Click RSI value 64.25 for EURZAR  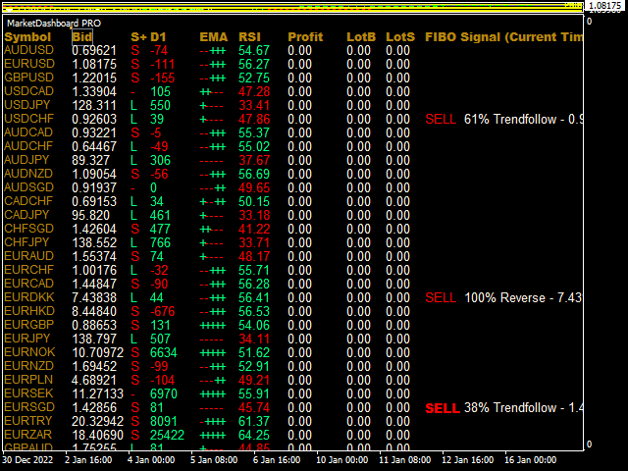(254, 435)
